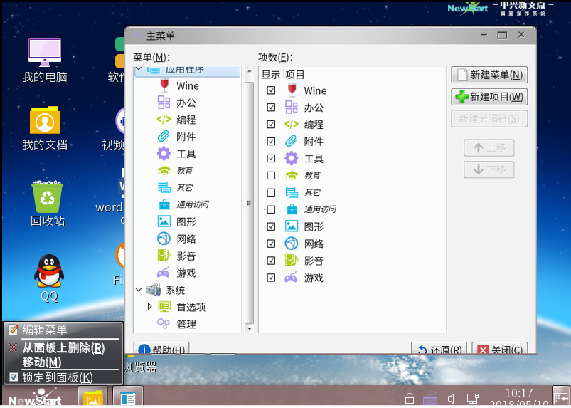Click the 还原 button
This screenshot has width=571, height=408.
pos(439,350)
